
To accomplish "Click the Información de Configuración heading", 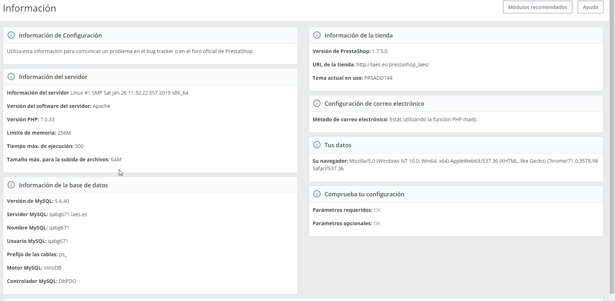I will coord(60,35).
